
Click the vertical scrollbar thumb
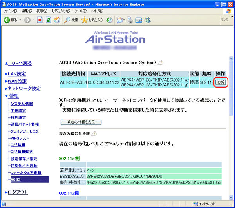231,88
